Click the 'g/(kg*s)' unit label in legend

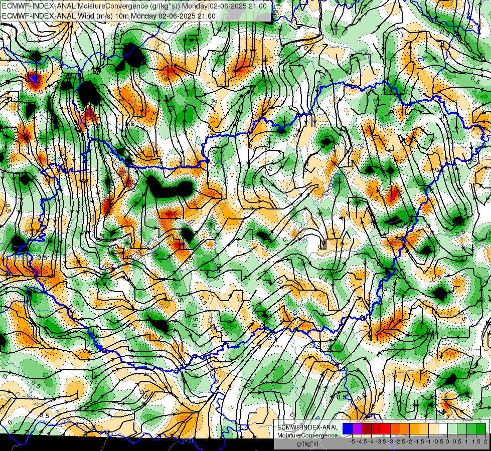(307, 443)
